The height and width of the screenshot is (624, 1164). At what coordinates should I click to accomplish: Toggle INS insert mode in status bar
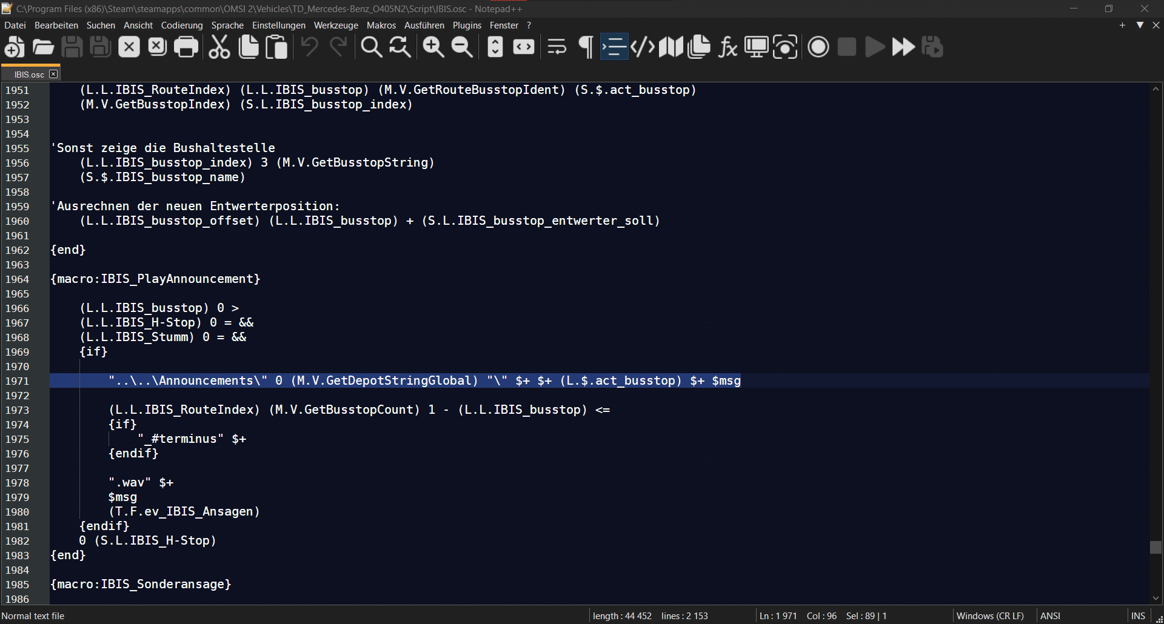(1138, 616)
